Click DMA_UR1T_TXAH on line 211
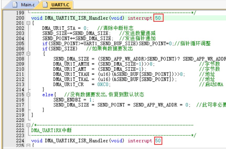Viewport: 226px width, 149px height. click(x=71, y=74)
